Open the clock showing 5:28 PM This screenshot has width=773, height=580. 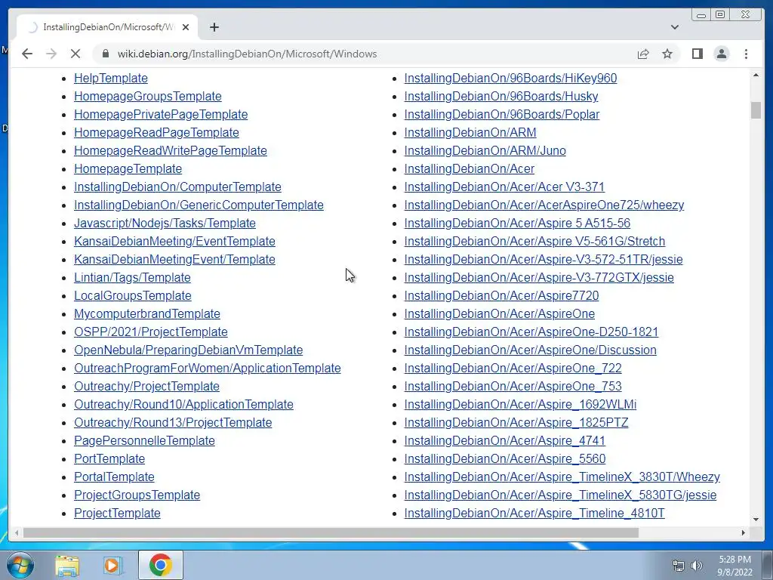click(x=735, y=566)
